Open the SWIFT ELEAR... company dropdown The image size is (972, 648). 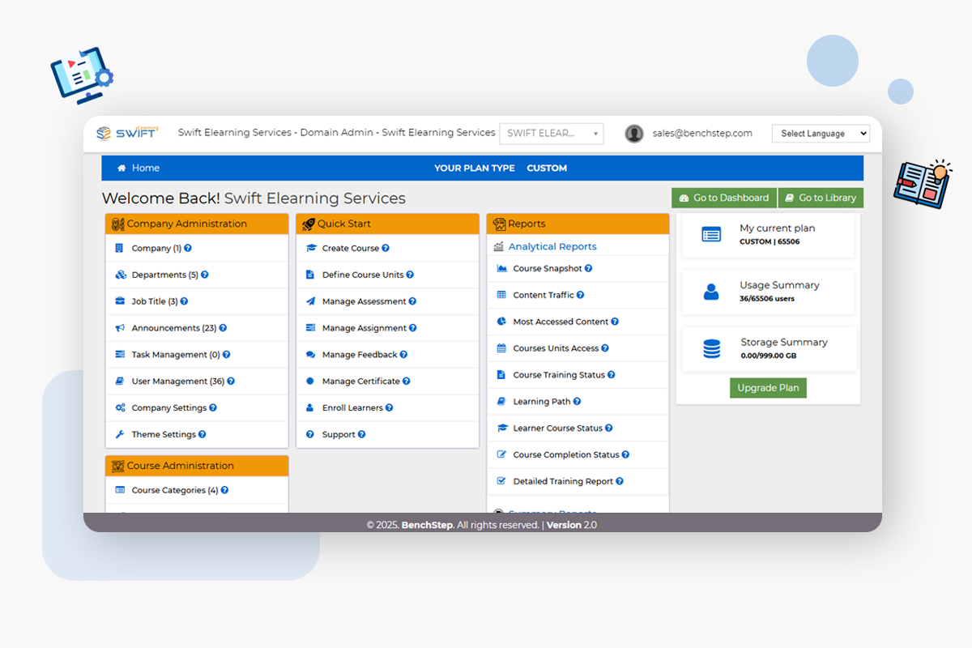pos(552,134)
